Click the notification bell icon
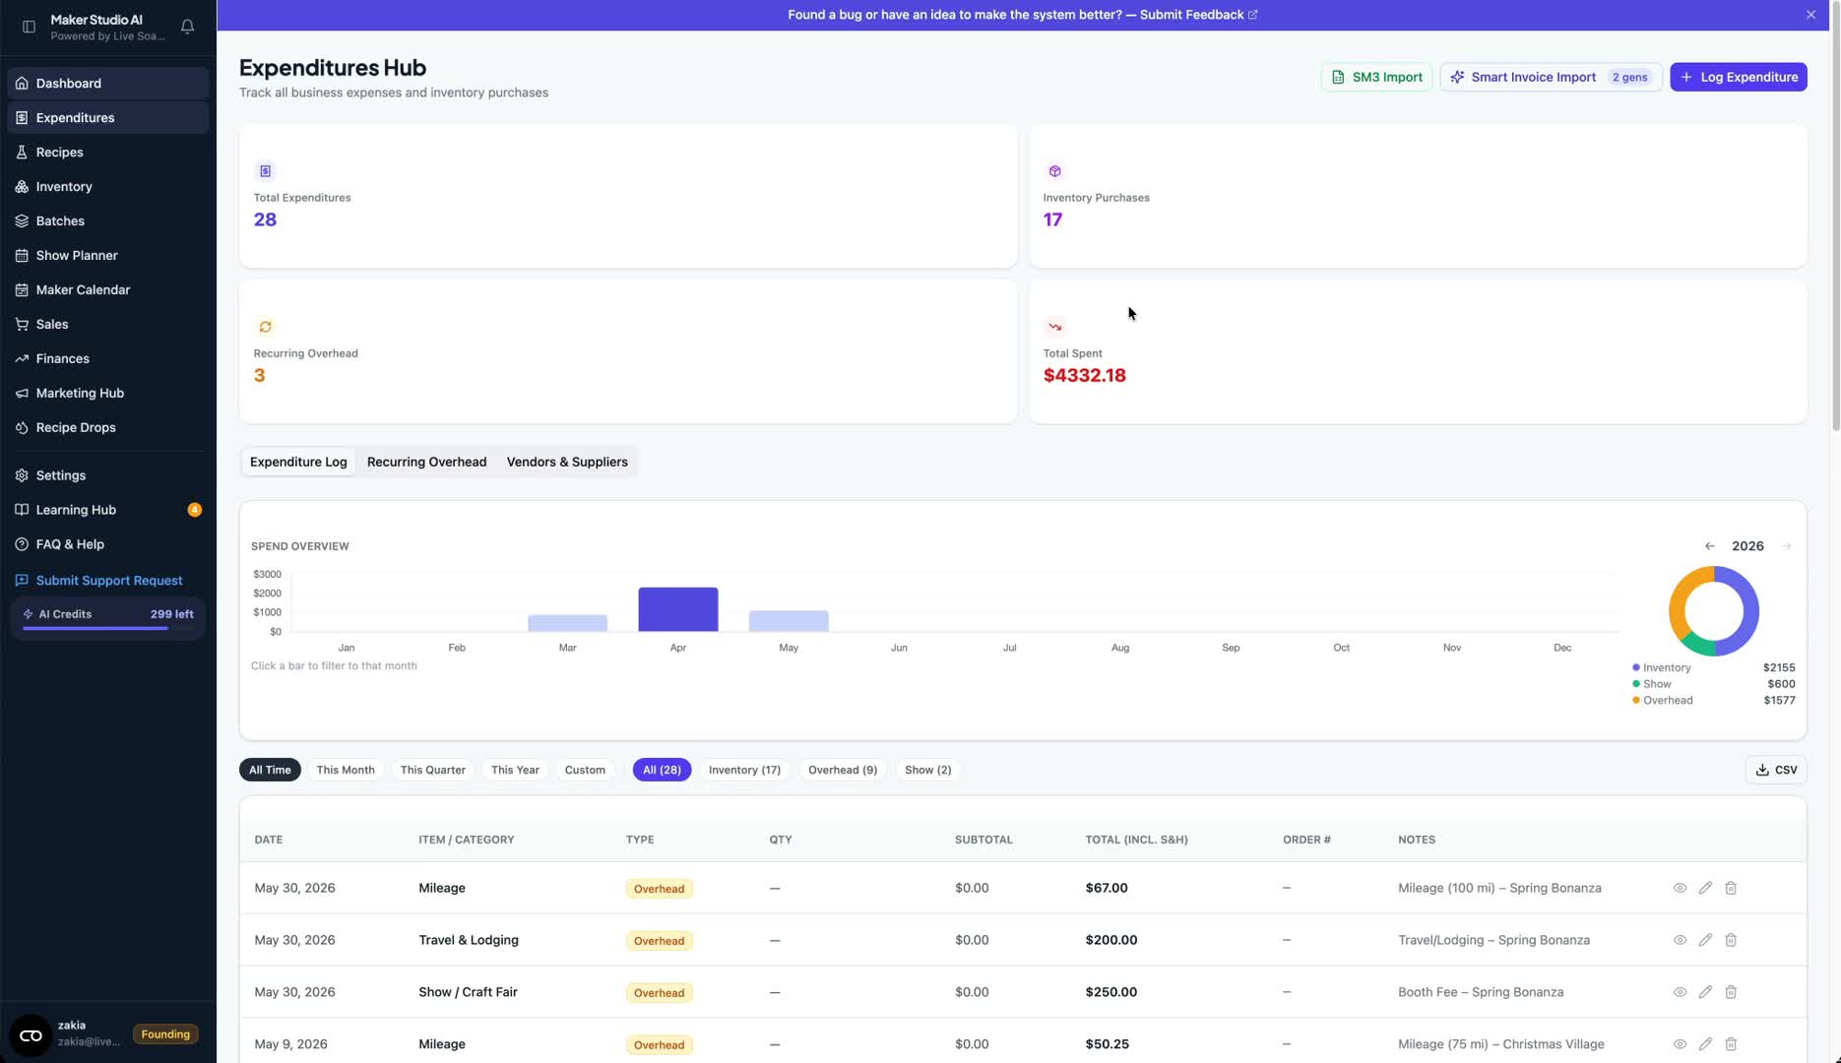The image size is (1841, 1063). [187, 27]
